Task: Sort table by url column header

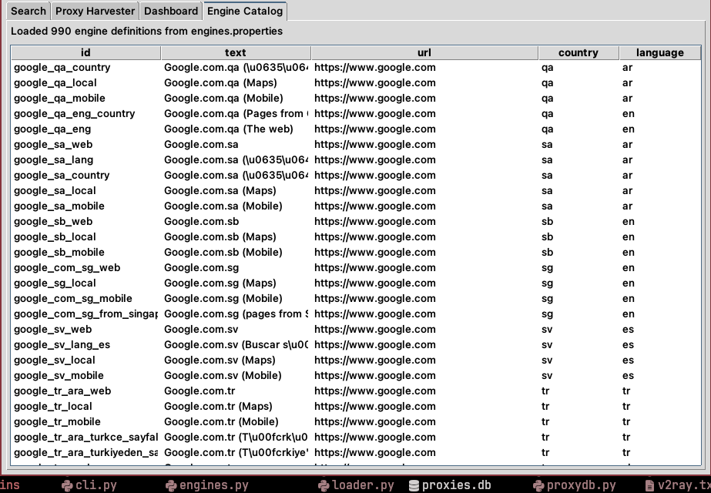Action: coord(424,52)
